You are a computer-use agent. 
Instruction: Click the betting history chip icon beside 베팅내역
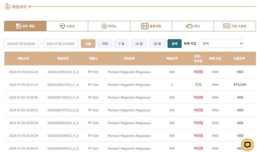(x=7, y=7)
